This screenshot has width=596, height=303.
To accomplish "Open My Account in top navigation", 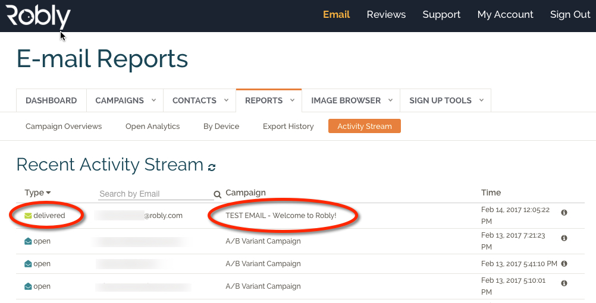I will click(505, 14).
